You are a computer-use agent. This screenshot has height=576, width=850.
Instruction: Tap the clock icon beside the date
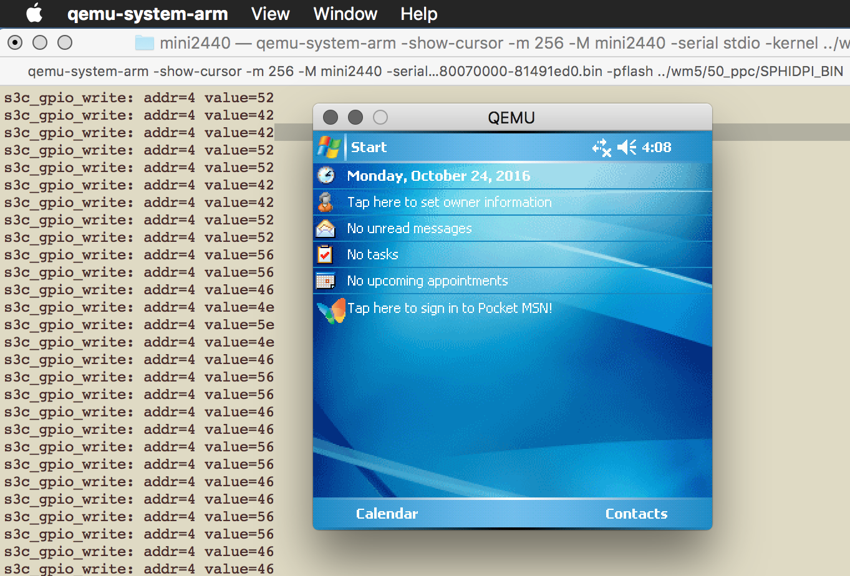(326, 176)
